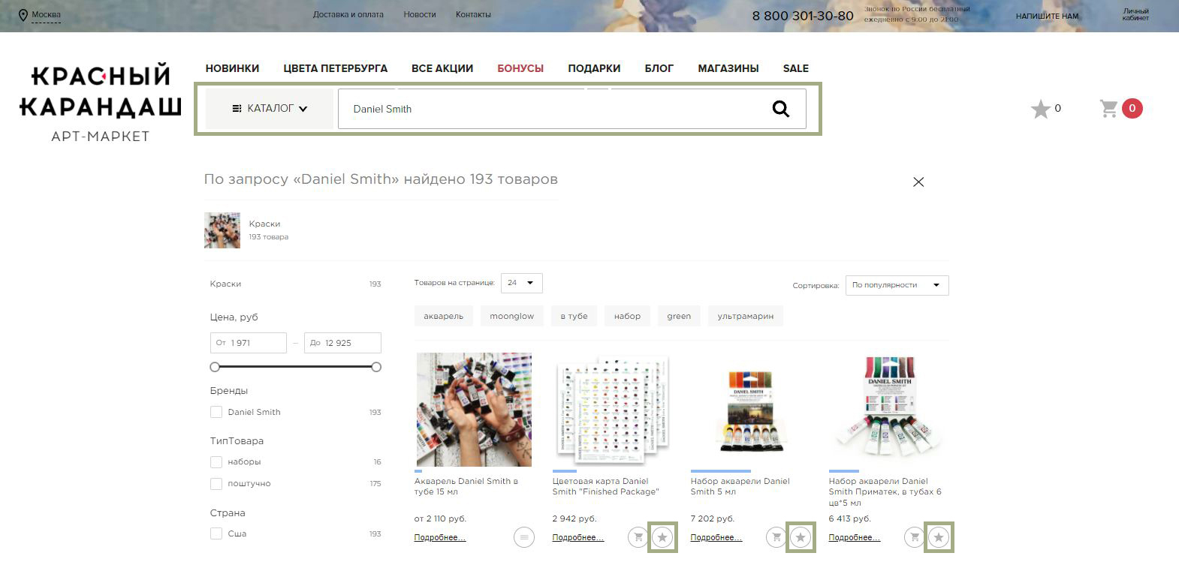Favorite Набор акварели Приматек set

pyautogui.click(x=939, y=537)
